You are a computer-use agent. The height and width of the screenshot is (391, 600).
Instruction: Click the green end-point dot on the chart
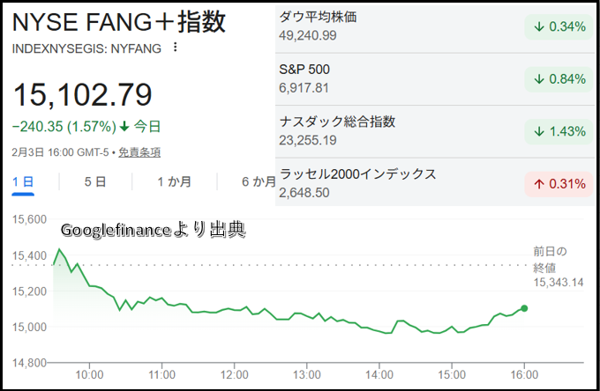(525, 307)
